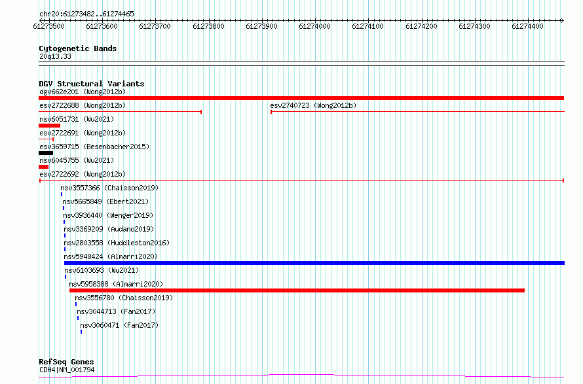The width and height of the screenshot is (583, 384).
Task: Open the nsv2803558 (Huddleston2016) variant
Action: [117, 243]
